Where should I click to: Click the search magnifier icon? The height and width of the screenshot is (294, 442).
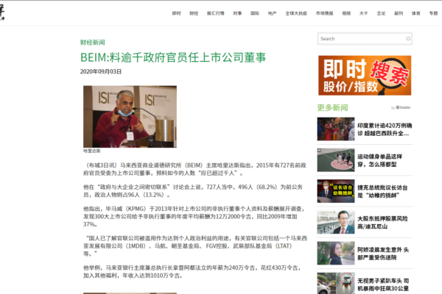coord(408,39)
